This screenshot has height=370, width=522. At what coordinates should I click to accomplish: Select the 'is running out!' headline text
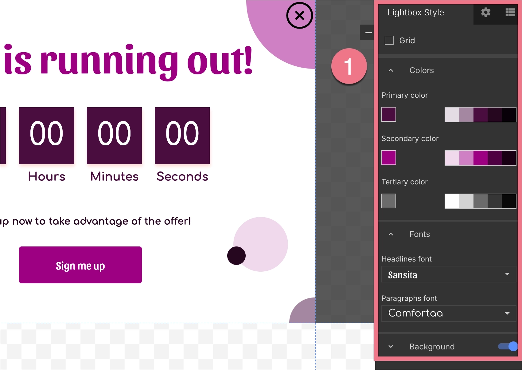(128, 61)
